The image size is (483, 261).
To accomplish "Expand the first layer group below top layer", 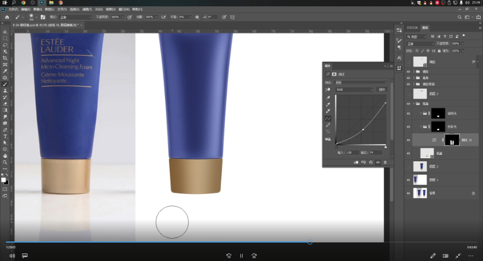I will (413, 72).
